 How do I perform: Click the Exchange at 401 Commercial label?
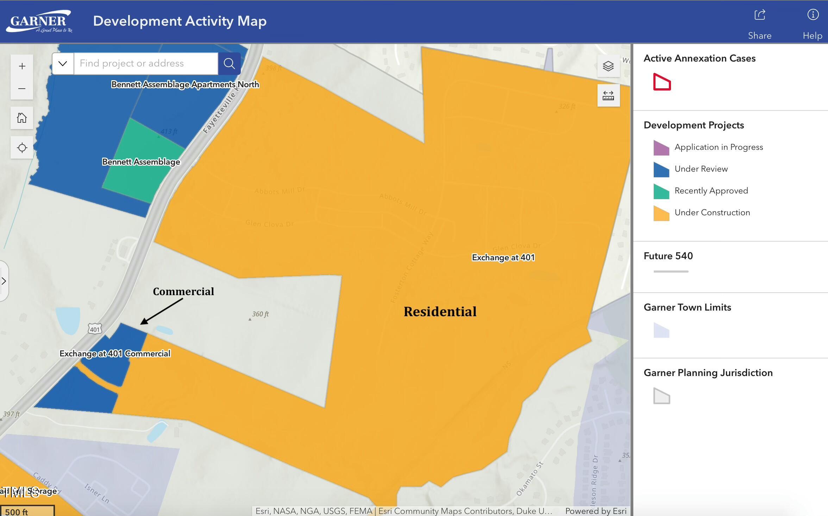point(115,353)
